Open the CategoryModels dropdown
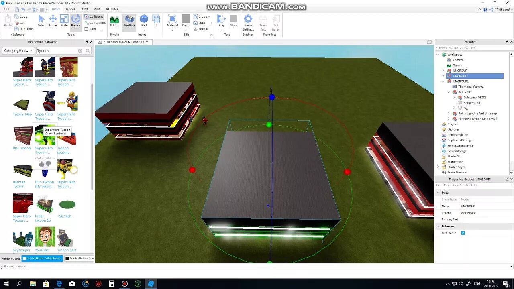Image resolution: width=514 pixels, height=289 pixels. click(x=18, y=51)
